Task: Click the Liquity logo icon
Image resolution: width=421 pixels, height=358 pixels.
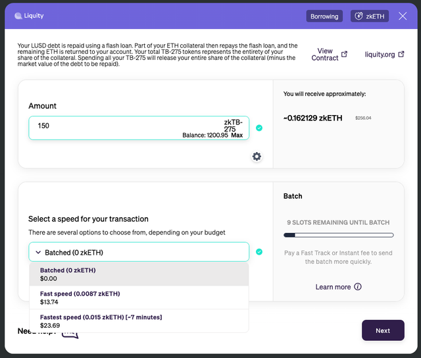Action: (18, 16)
